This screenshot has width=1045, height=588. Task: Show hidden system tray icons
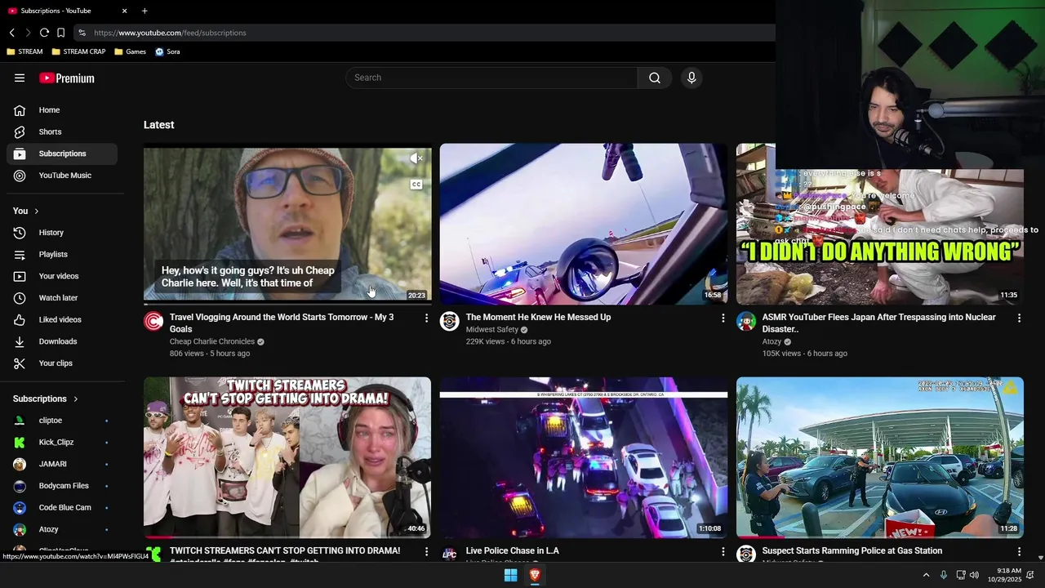point(926,575)
